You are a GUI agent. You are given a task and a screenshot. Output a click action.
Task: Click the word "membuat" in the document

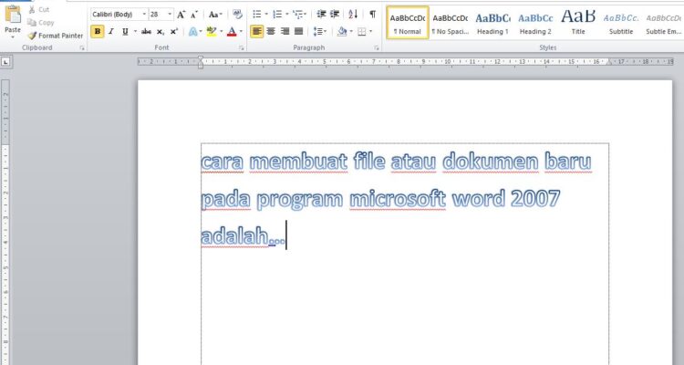tap(298, 162)
